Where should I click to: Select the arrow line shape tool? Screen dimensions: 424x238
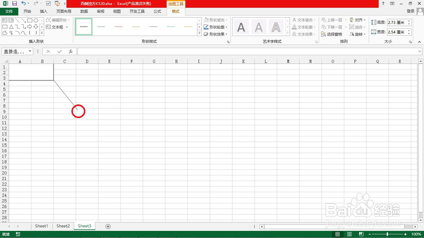pos(23,20)
